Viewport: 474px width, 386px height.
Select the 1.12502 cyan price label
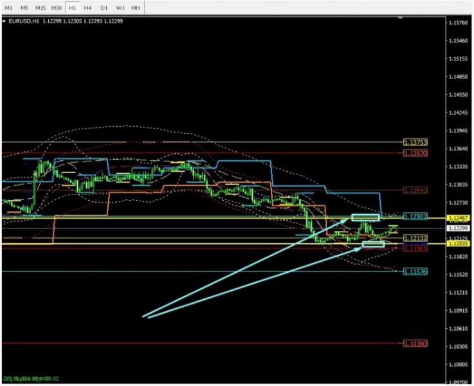(415, 216)
